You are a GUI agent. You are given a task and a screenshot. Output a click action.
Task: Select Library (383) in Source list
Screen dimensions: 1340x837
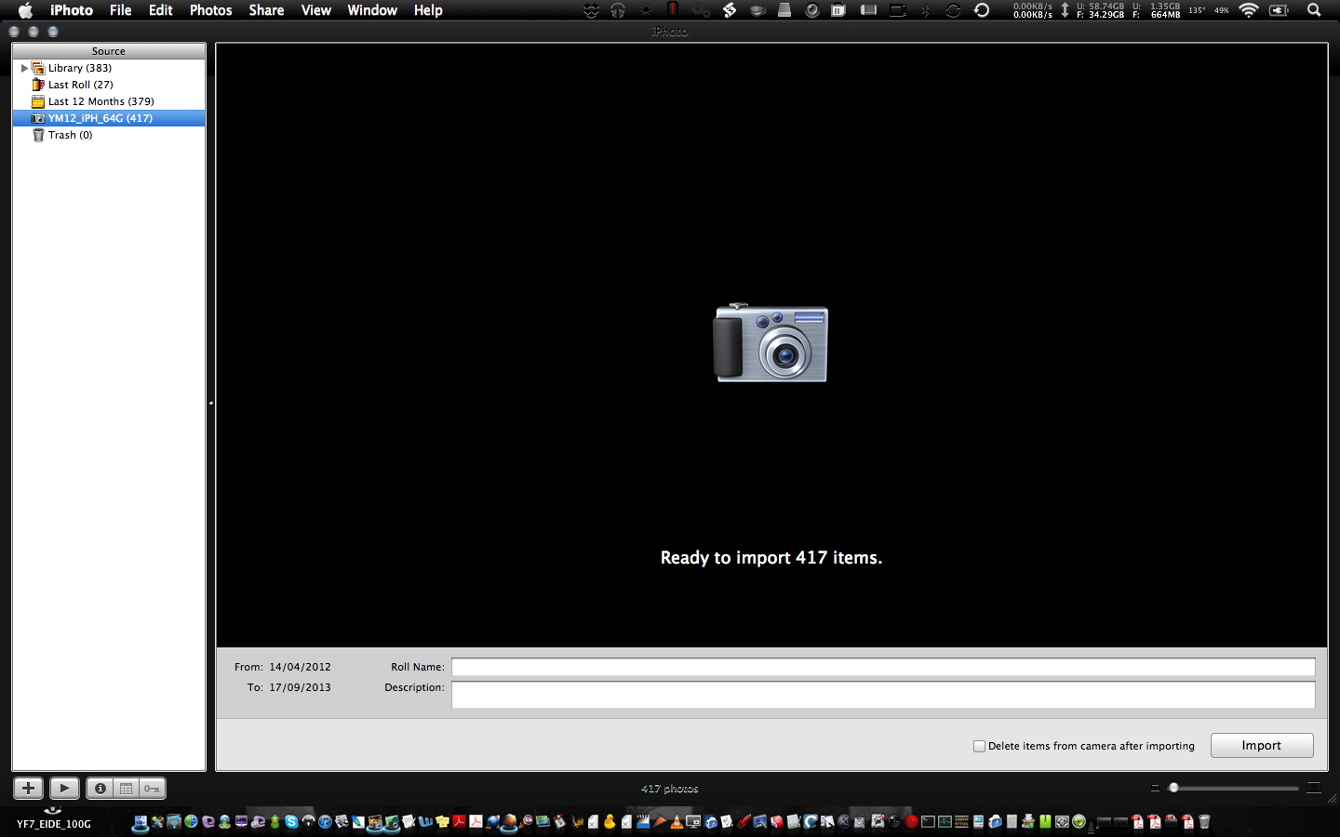[x=109, y=68]
